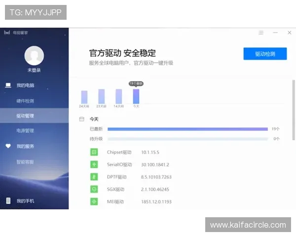The height and width of the screenshot is (237, 296).
Task: Click the 驱动检测 button
Action: coord(265,54)
